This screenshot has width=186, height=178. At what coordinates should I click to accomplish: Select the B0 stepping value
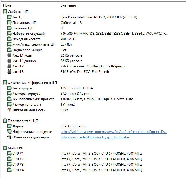pos(62,28)
